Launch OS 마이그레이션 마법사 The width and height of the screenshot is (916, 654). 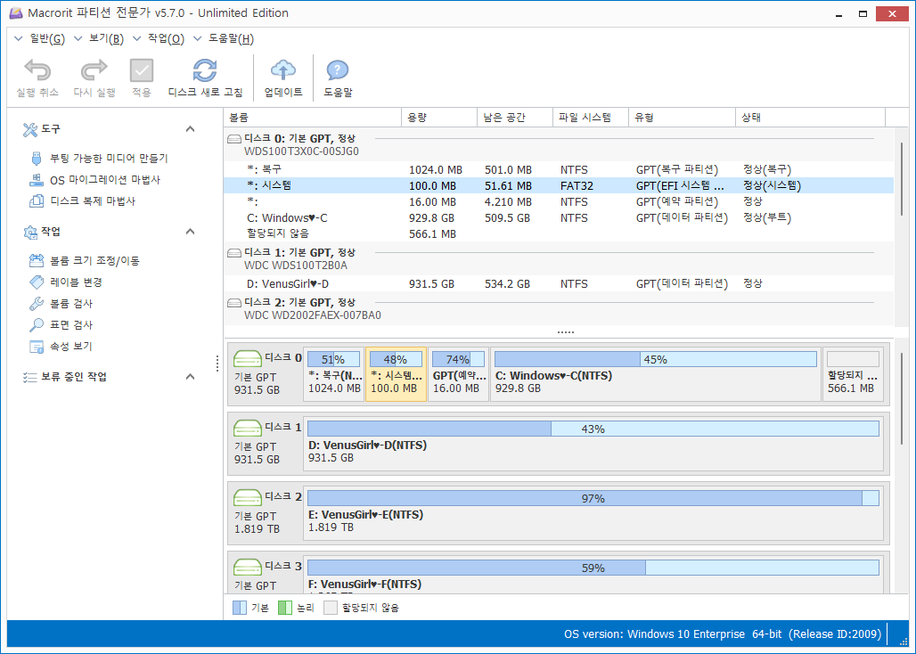104,180
